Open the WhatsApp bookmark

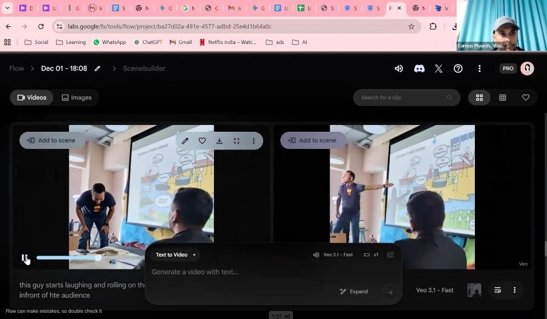109,42
